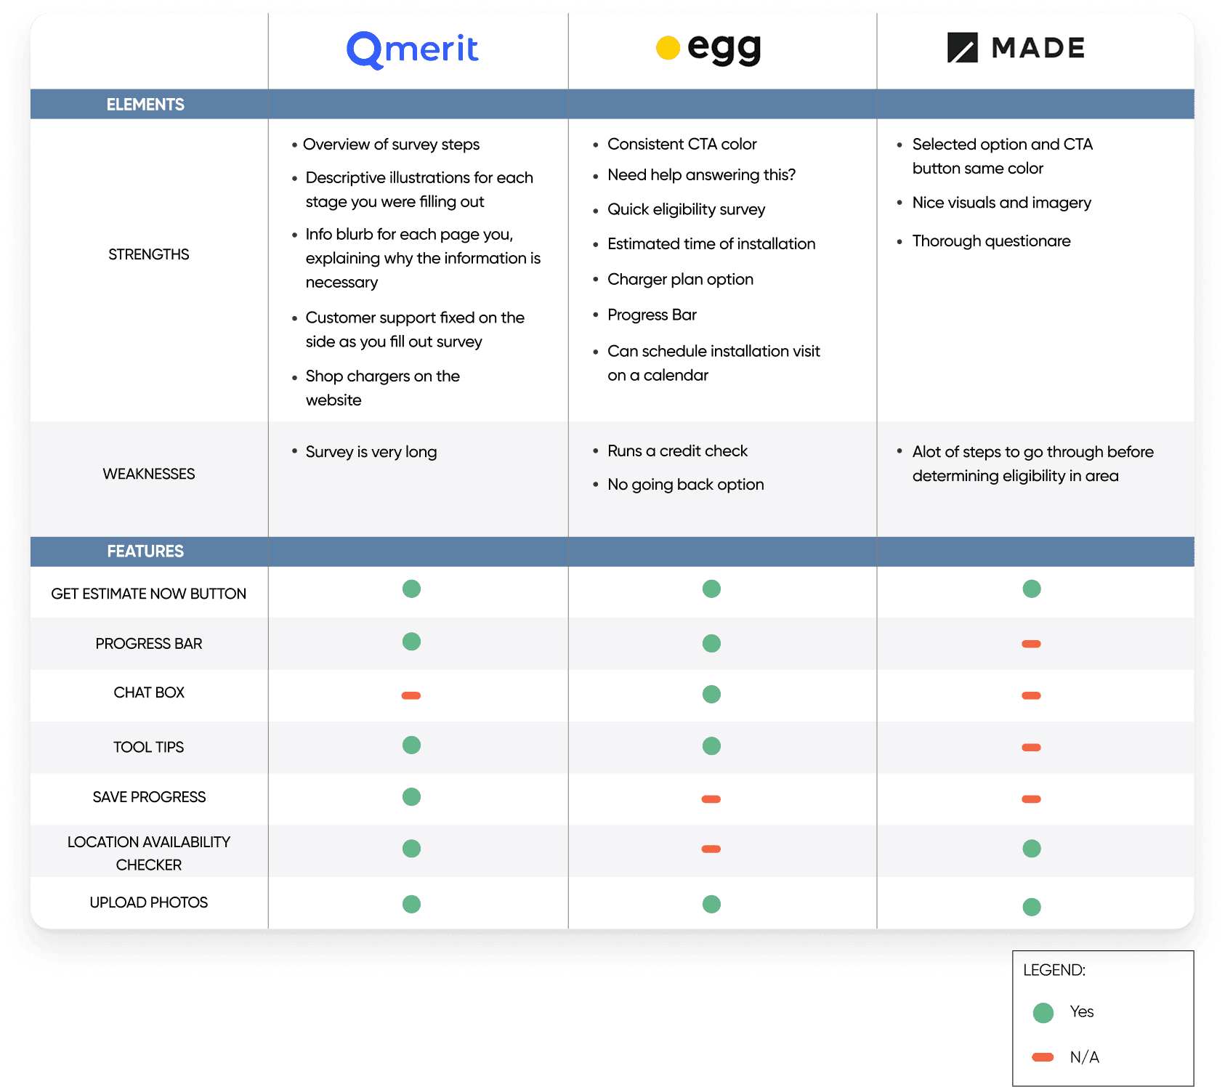Click the 'Yes' legend label
This screenshot has width=1225, height=1087.
tap(1081, 1011)
